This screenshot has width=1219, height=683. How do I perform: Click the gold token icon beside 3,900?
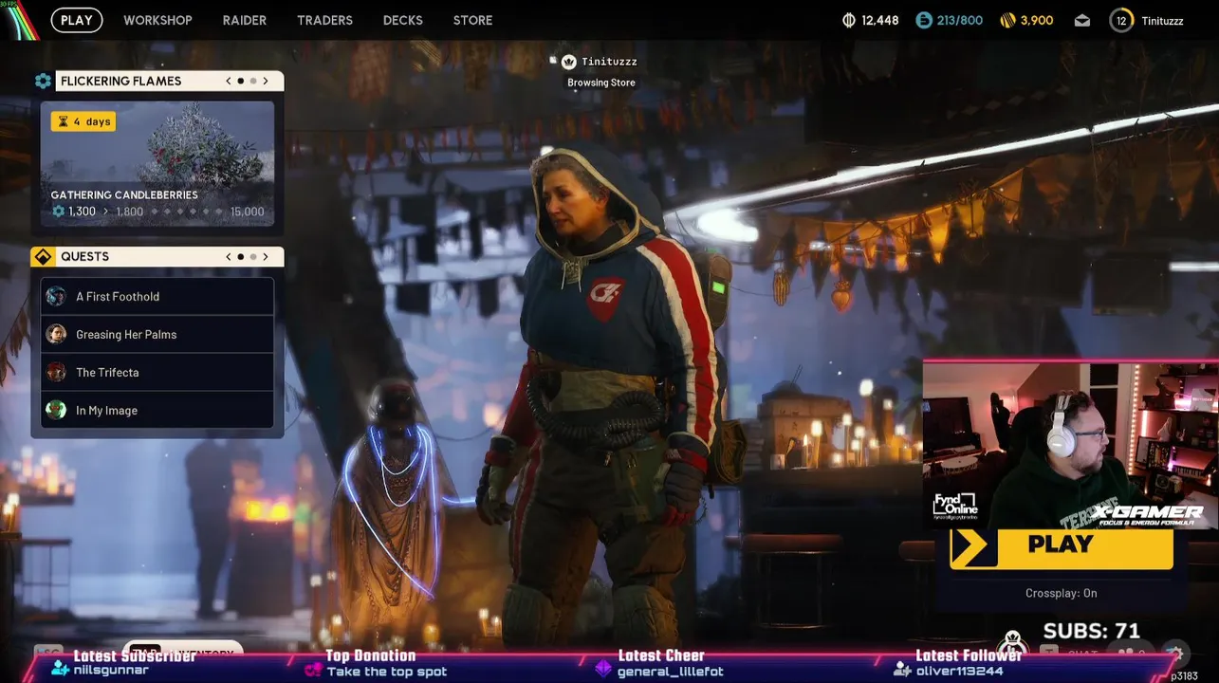[1008, 20]
